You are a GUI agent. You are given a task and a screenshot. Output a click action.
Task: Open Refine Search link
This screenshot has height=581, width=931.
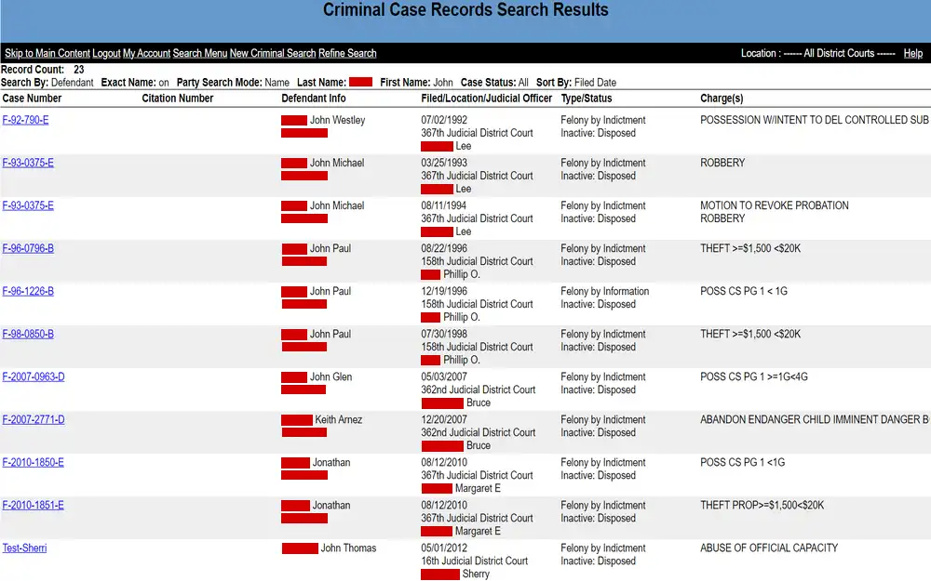(x=347, y=53)
